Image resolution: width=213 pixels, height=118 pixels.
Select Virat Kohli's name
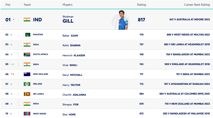[70, 65]
